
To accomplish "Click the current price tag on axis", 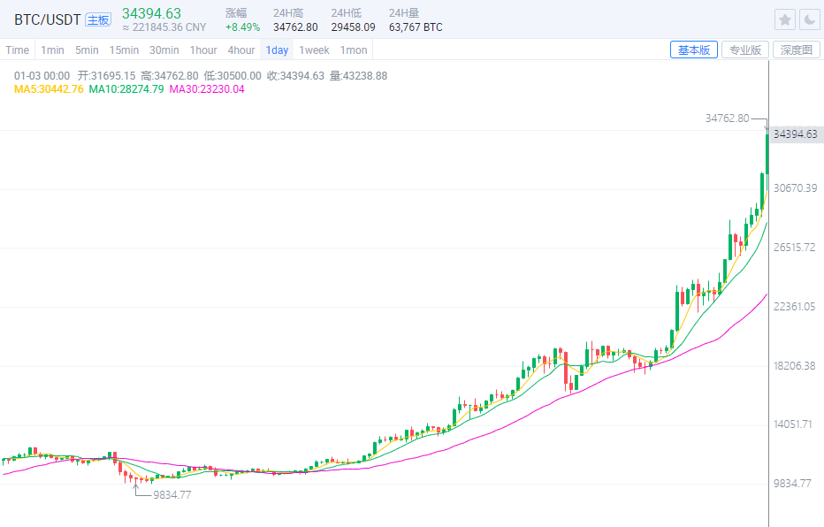I will coord(795,134).
